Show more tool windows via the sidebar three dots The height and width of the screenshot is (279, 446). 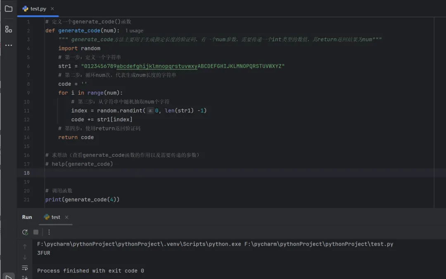pyautogui.click(x=9, y=45)
